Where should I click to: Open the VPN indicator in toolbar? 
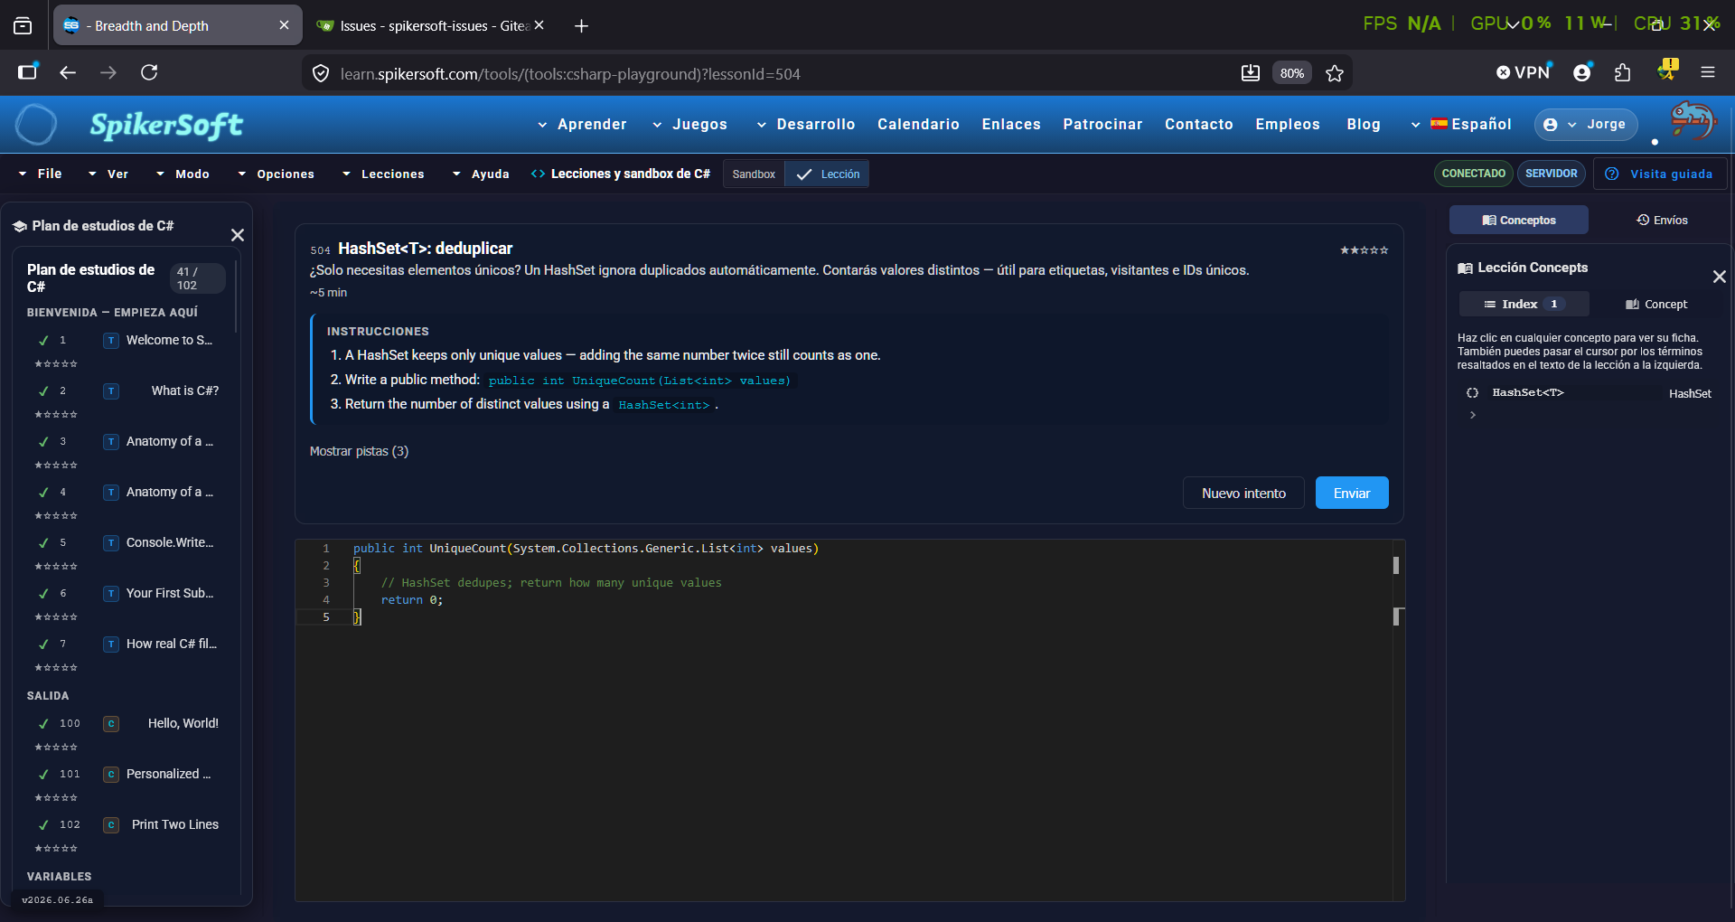tap(1524, 72)
